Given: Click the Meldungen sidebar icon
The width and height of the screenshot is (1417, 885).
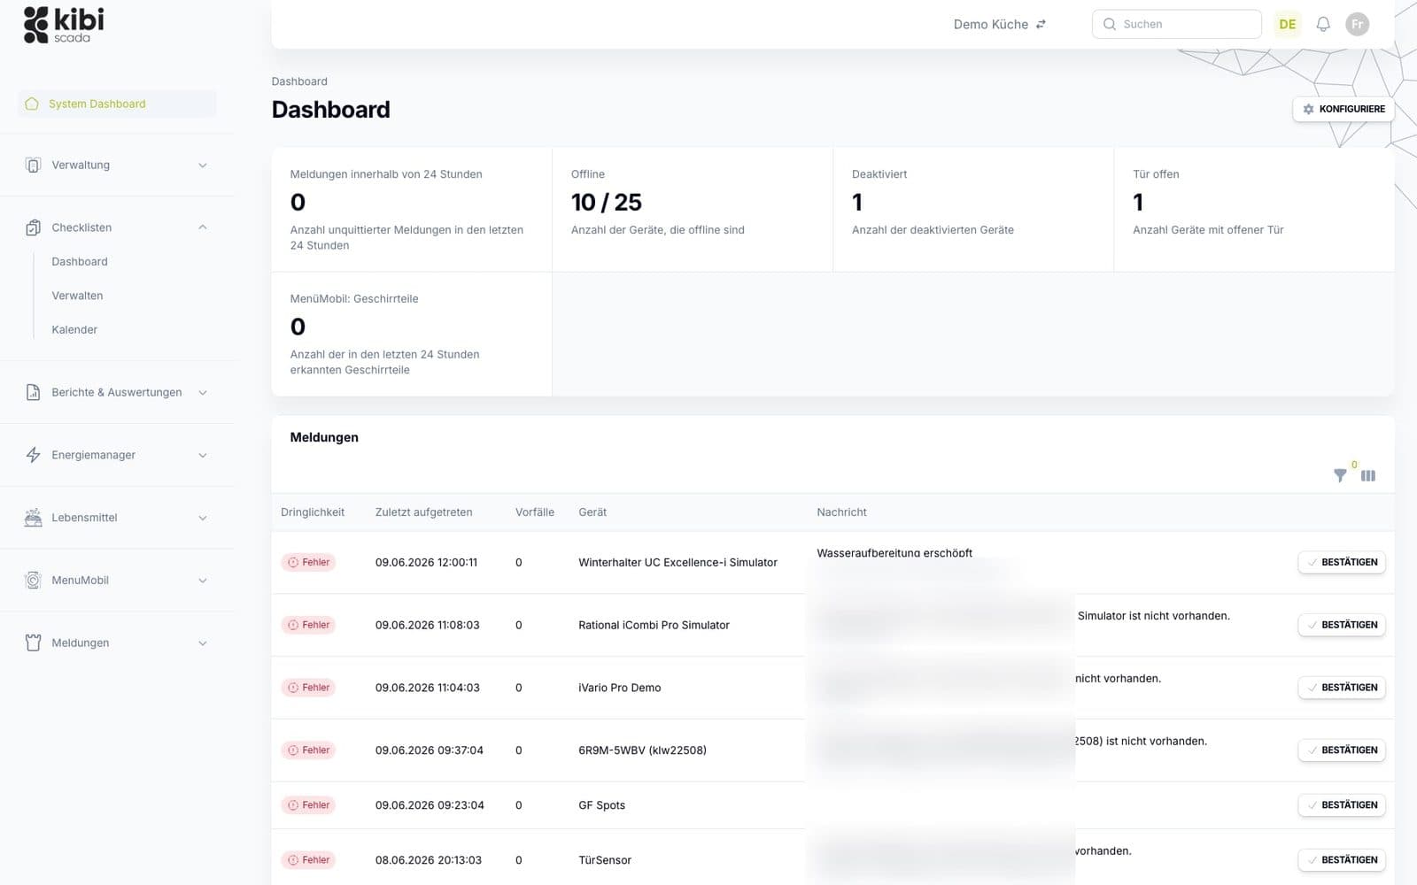Looking at the screenshot, I should [x=33, y=643].
